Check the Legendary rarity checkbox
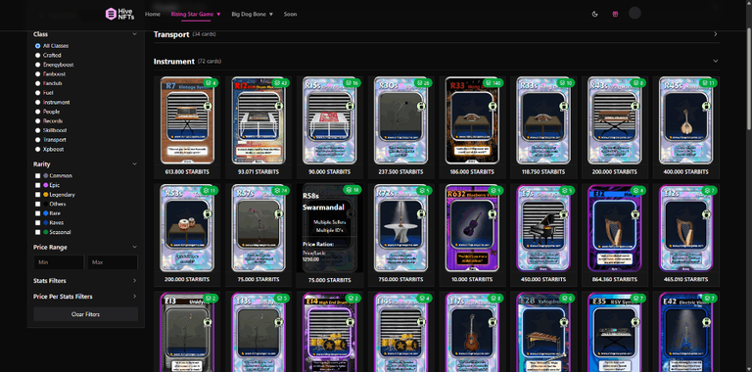 pos(38,195)
